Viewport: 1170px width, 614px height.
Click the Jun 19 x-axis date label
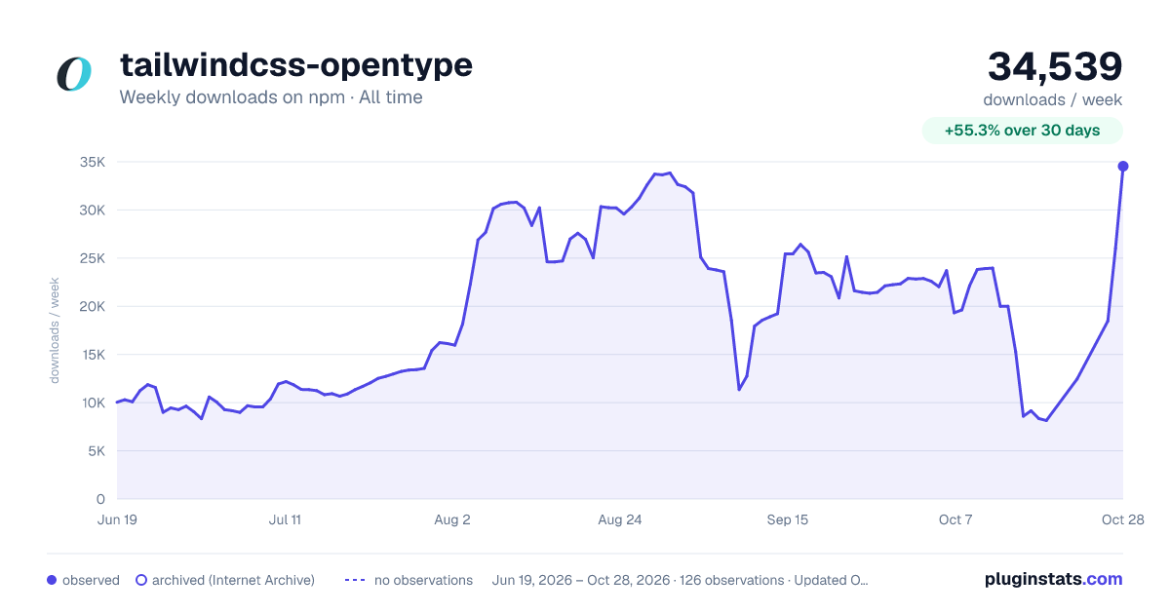tap(117, 520)
